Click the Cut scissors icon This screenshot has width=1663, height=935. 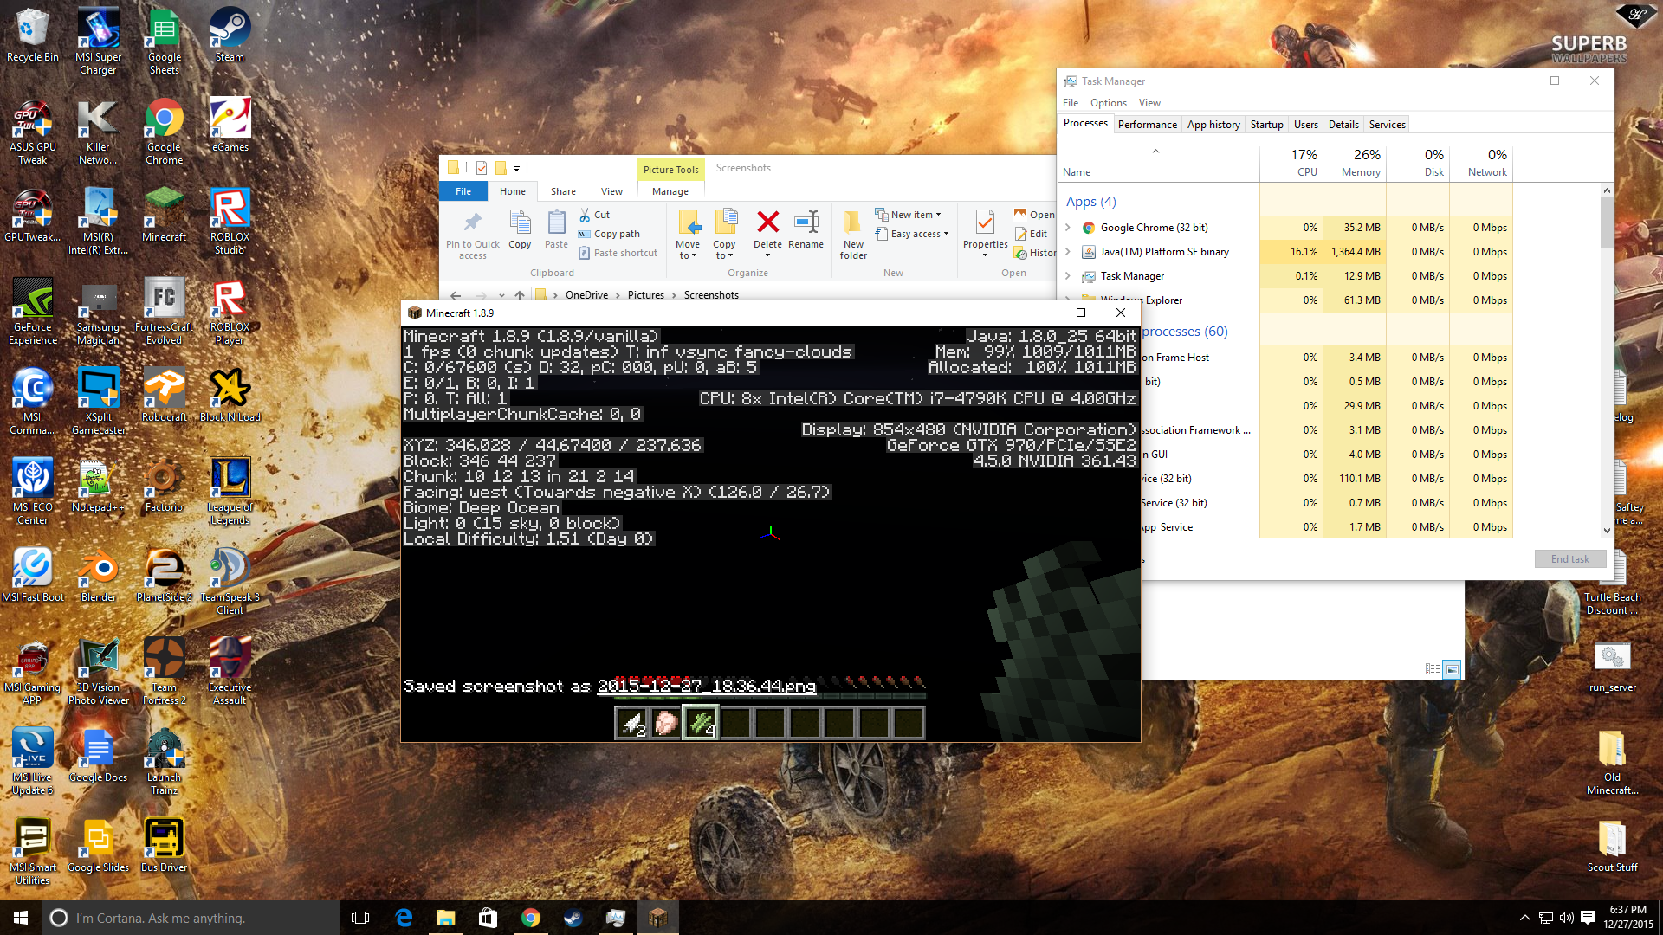coord(585,214)
